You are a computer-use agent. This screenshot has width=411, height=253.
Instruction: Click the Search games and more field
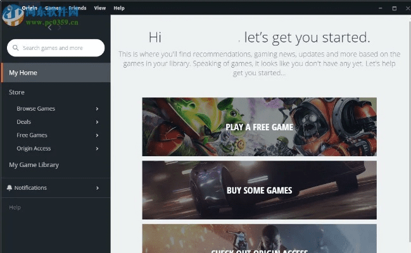[60, 48]
